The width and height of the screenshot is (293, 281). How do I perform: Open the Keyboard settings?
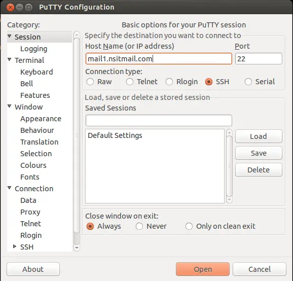click(36, 72)
